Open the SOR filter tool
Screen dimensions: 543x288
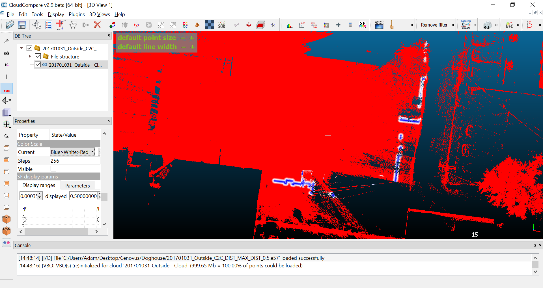[222, 25]
